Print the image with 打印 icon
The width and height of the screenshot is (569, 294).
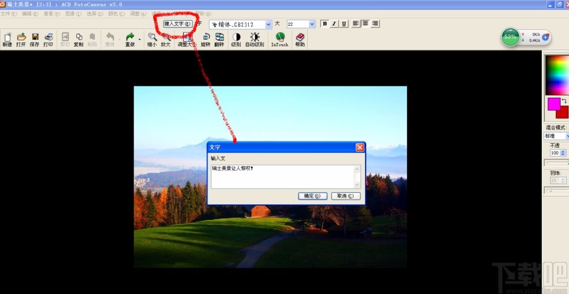48,40
